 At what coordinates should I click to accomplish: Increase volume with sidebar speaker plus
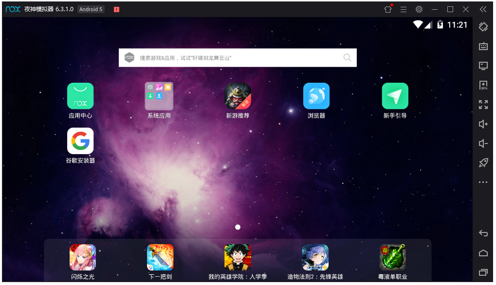tap(483, 124)
